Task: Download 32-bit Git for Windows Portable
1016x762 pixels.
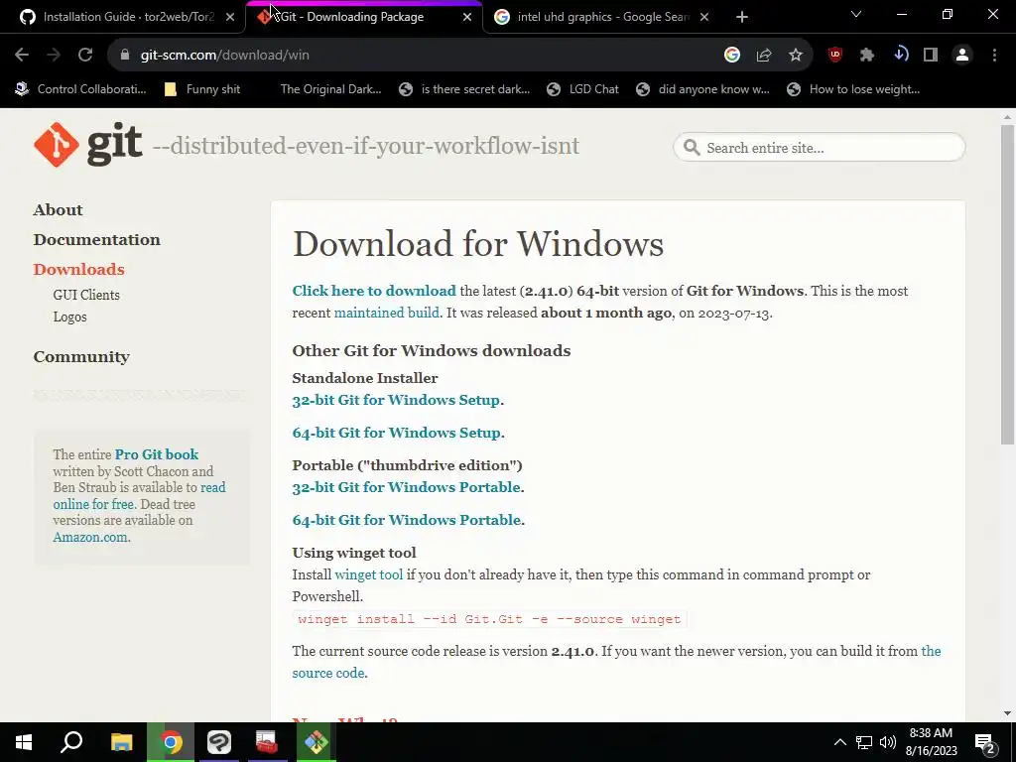Action: click(x=406, y=487)
